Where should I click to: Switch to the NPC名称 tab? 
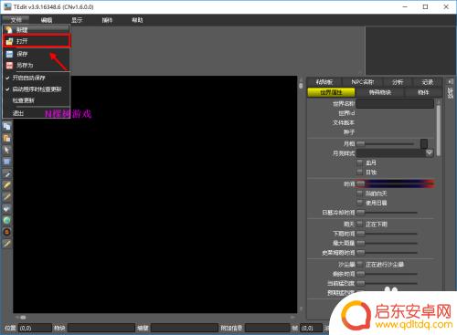click(x=363, y=82)
